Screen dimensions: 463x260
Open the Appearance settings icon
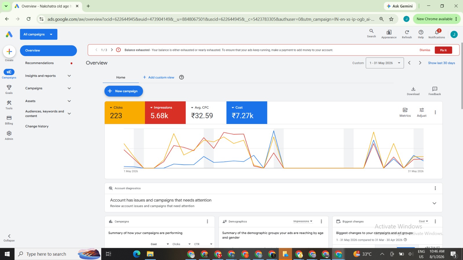(389, 32)
